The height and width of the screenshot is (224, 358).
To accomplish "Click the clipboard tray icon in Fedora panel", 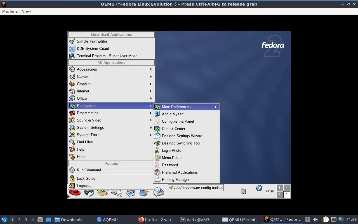I will click(243, 191).
